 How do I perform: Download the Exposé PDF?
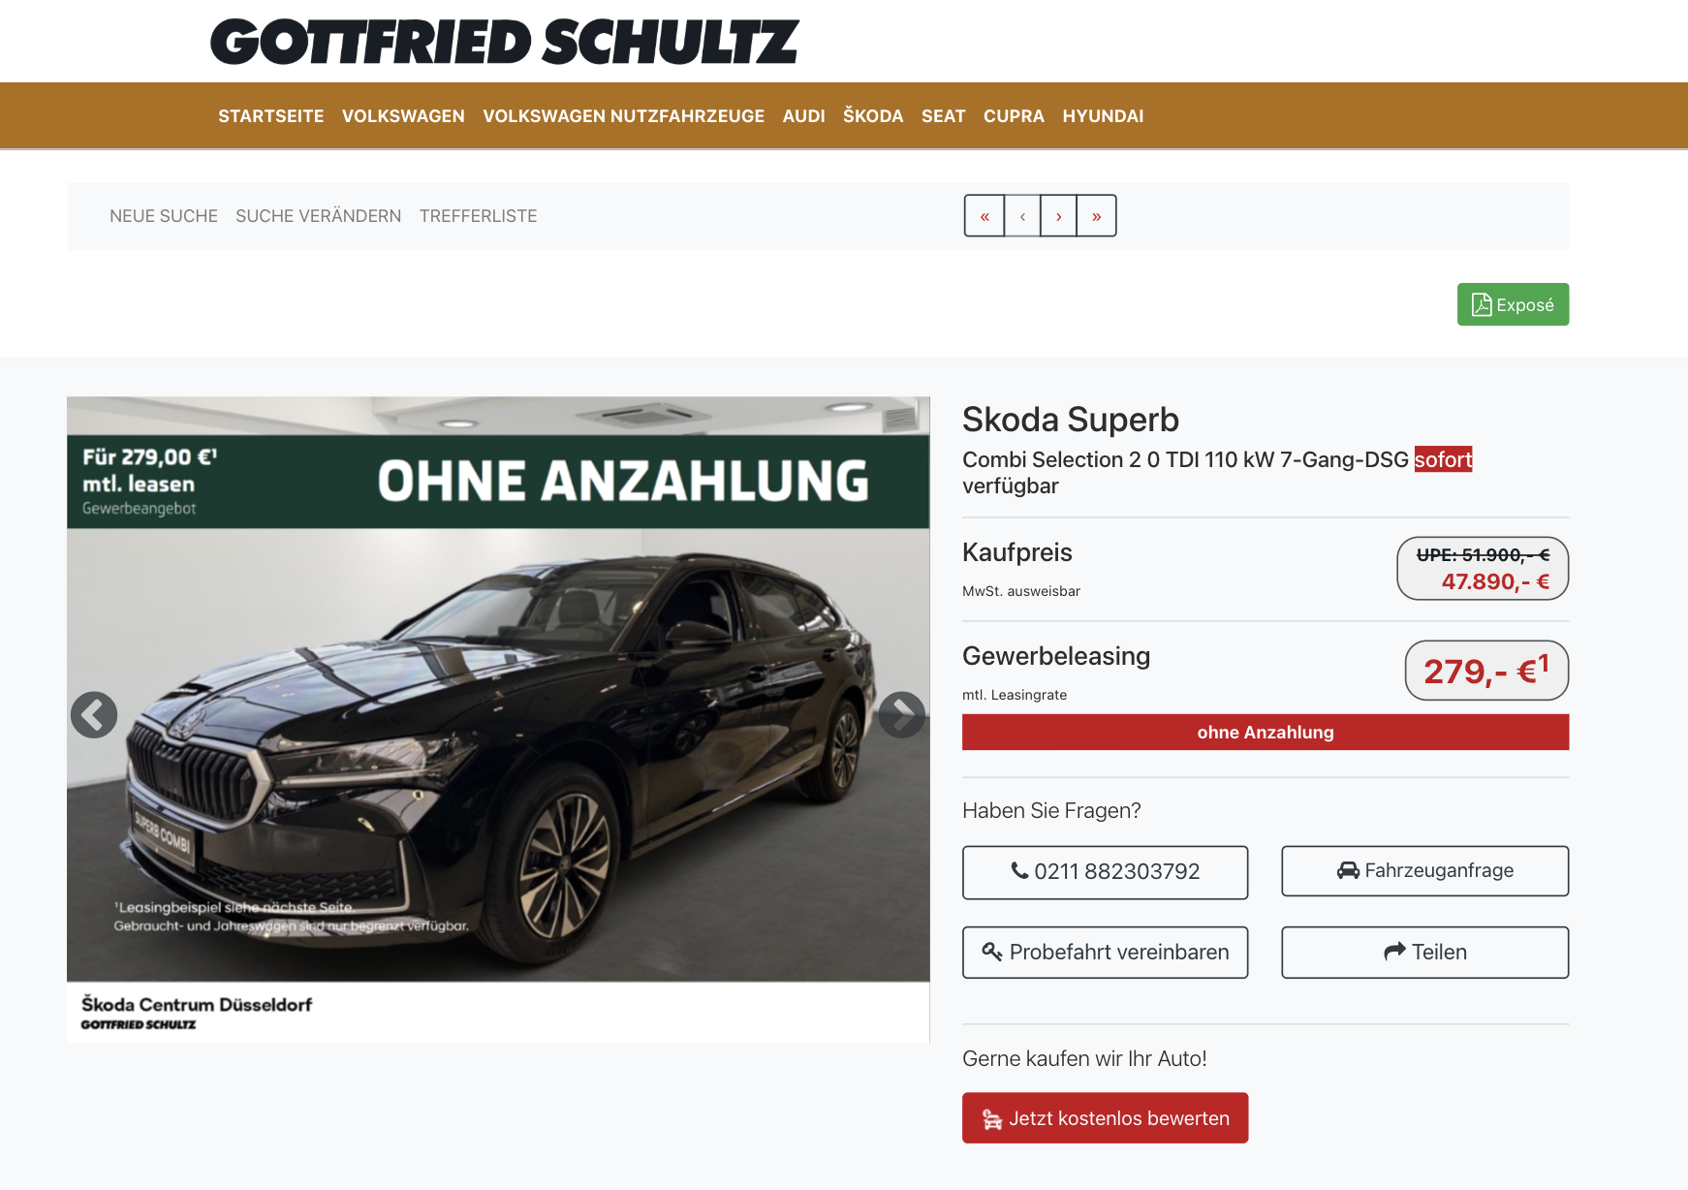click(1513, 304)
